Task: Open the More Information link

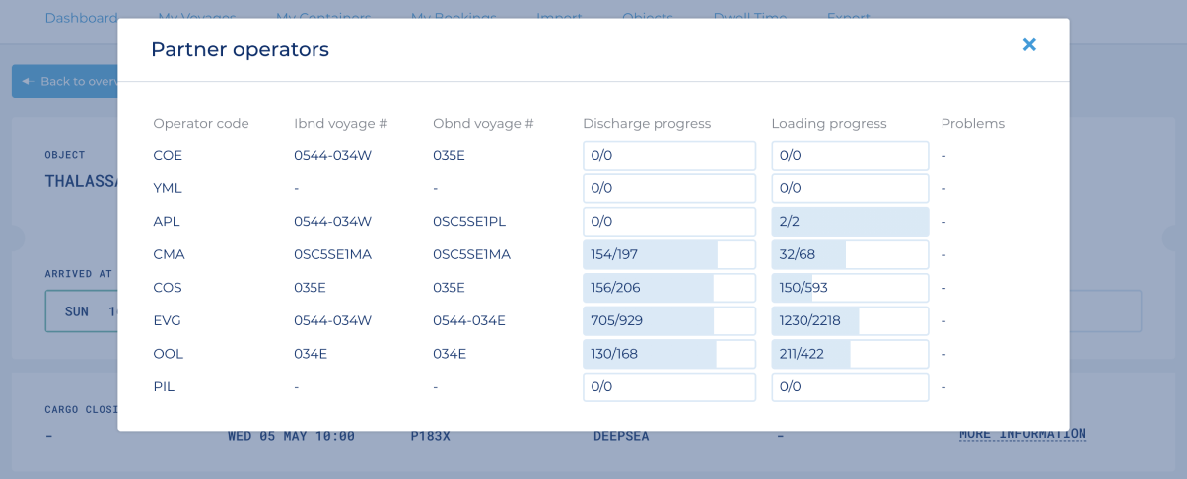Action: coord(1022,434)
